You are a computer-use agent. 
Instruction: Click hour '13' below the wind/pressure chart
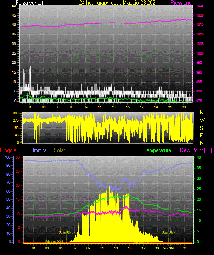click(x=113, y=107)
